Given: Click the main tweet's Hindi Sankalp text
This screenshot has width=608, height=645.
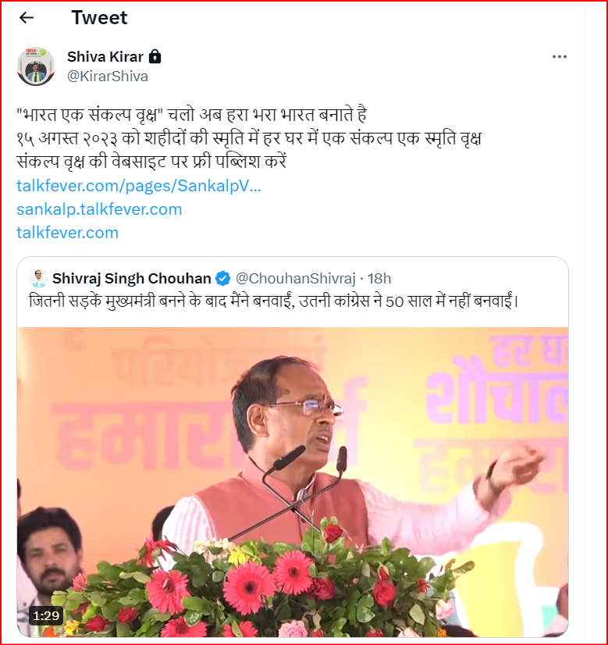Looking at the screenshot, I should click(x=249, y=138).
